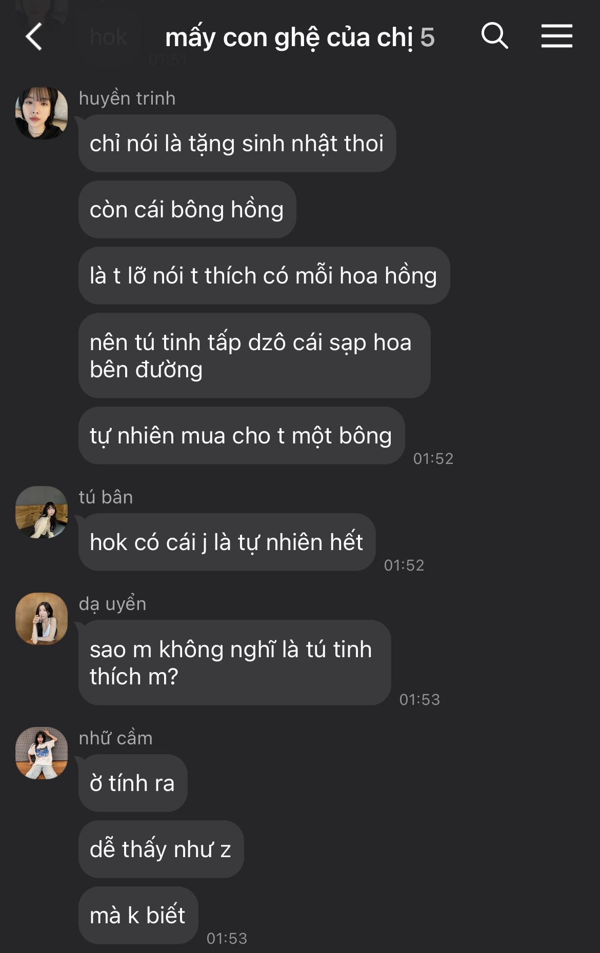Select message 'còn cái bông hồng'

(187, 209)
